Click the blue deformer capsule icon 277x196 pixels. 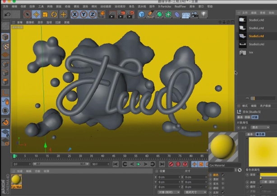[177, 14]
